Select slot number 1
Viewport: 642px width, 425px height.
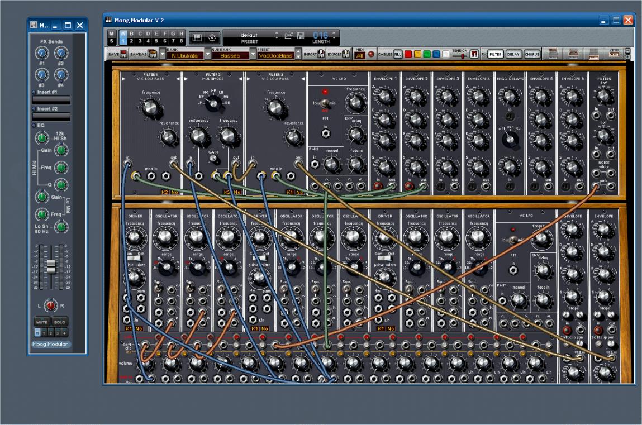click(123, 41)
